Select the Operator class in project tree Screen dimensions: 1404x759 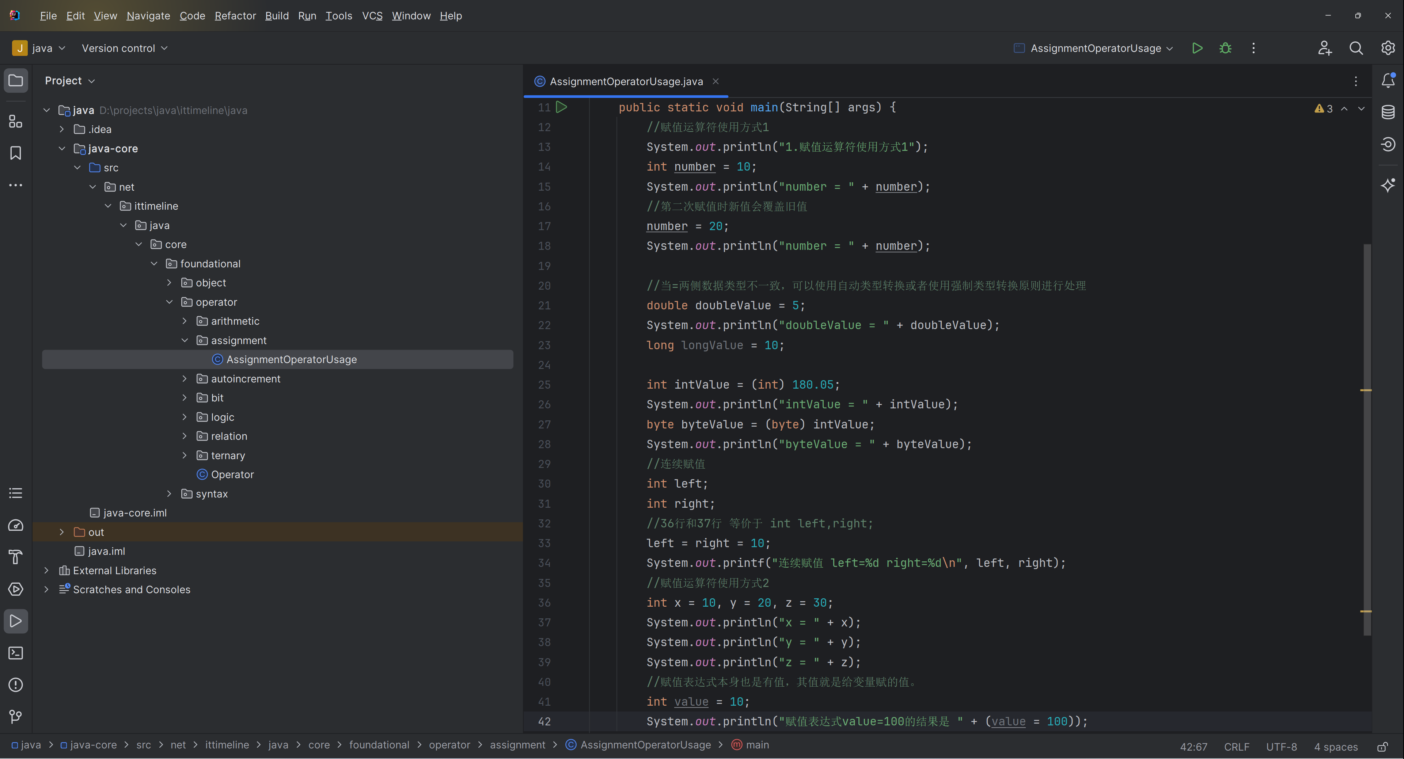point(232,474)
